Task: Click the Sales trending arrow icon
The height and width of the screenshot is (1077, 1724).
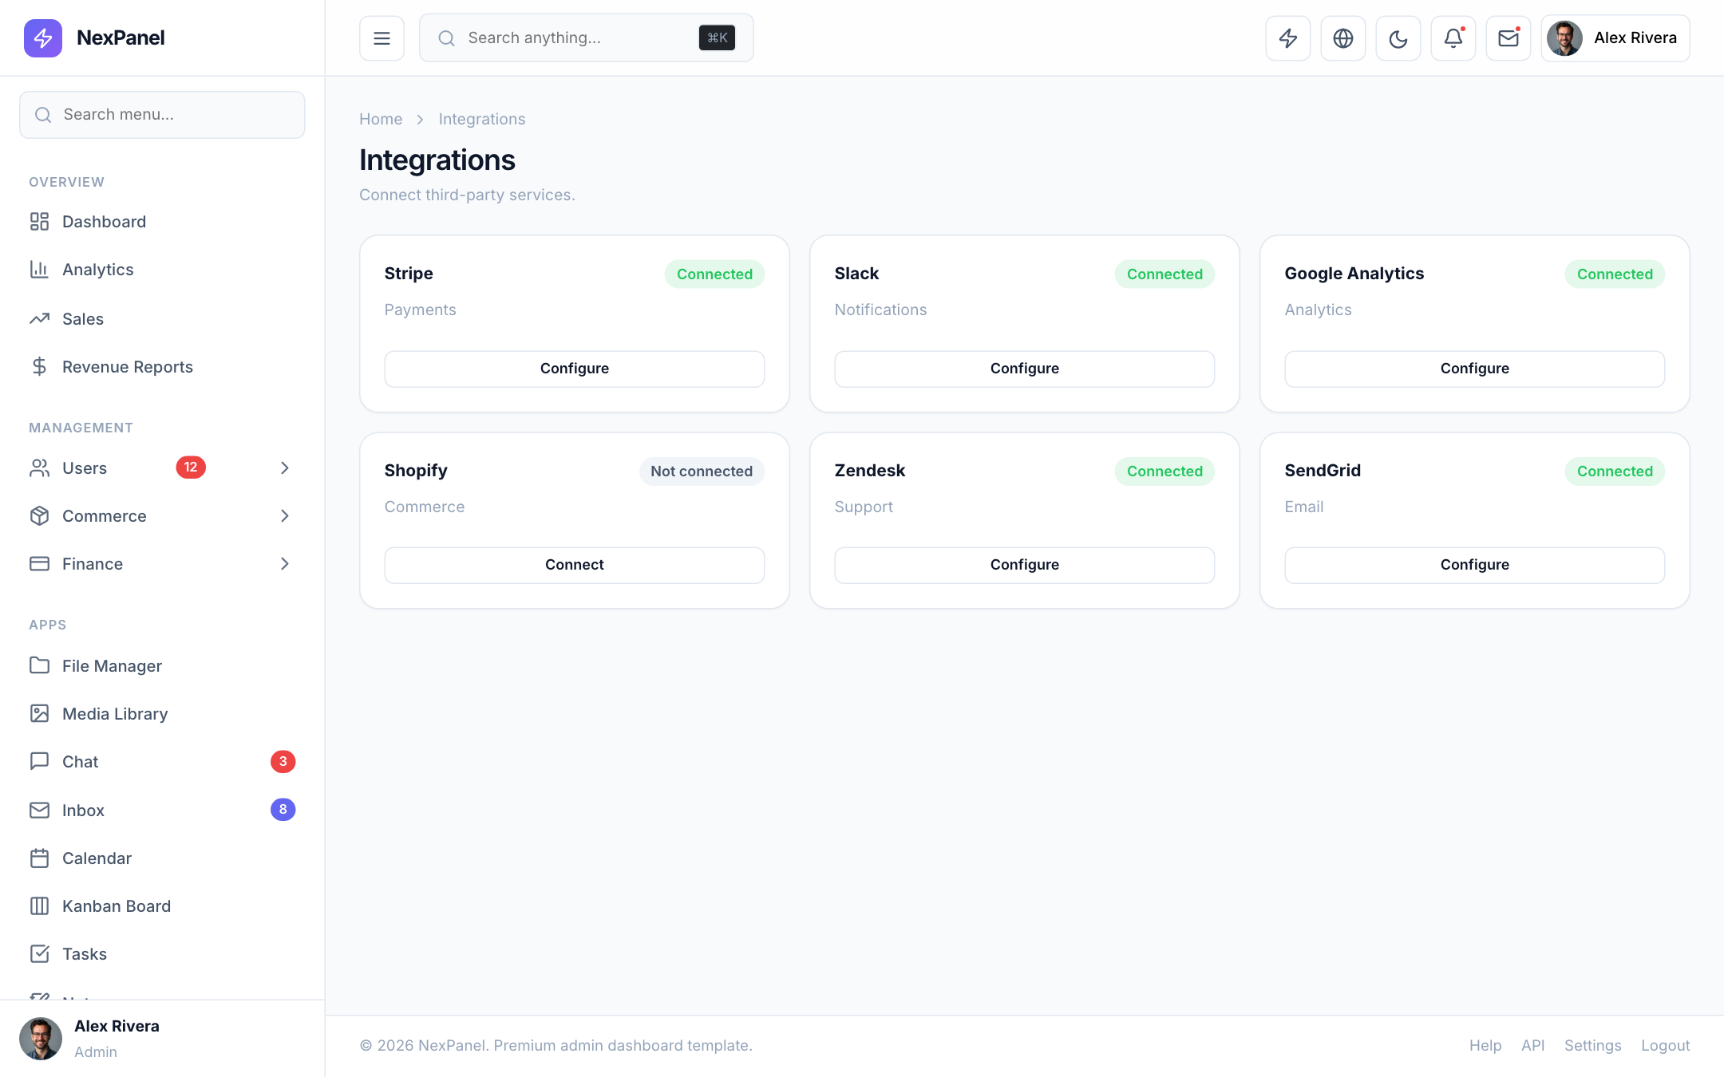Action: pyautogui.click(x=40, y=318)
